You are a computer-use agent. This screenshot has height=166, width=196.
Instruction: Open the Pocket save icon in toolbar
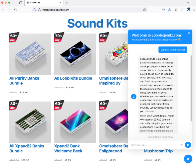pos(163,10)
